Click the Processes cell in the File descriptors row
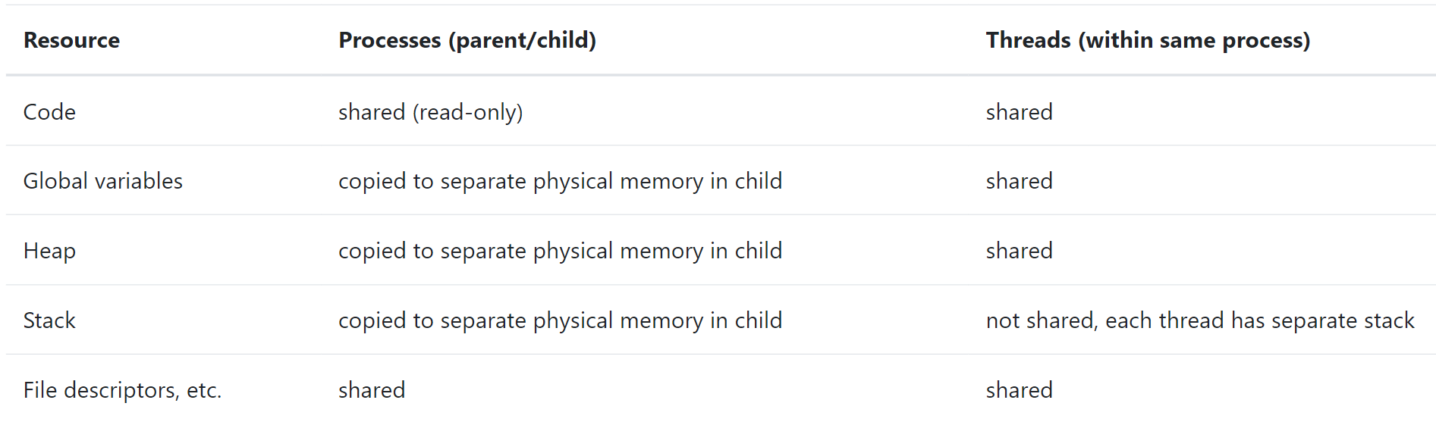Viewport: 1436px width, 425px height. [372, 390]
